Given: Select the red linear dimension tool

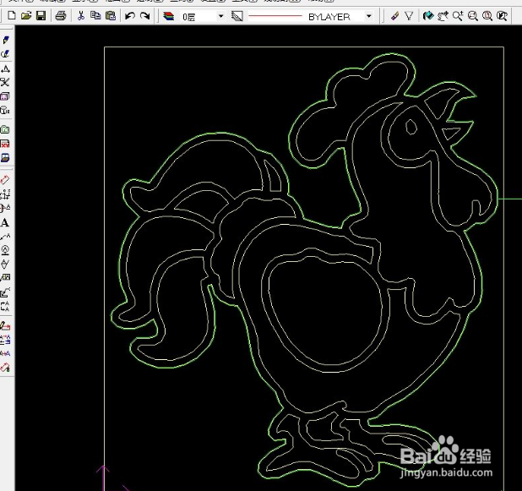Looking at the screenshot, I should click(x=5, y=180).
